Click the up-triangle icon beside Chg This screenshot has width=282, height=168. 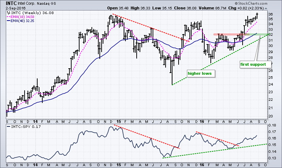click(266, 8)
